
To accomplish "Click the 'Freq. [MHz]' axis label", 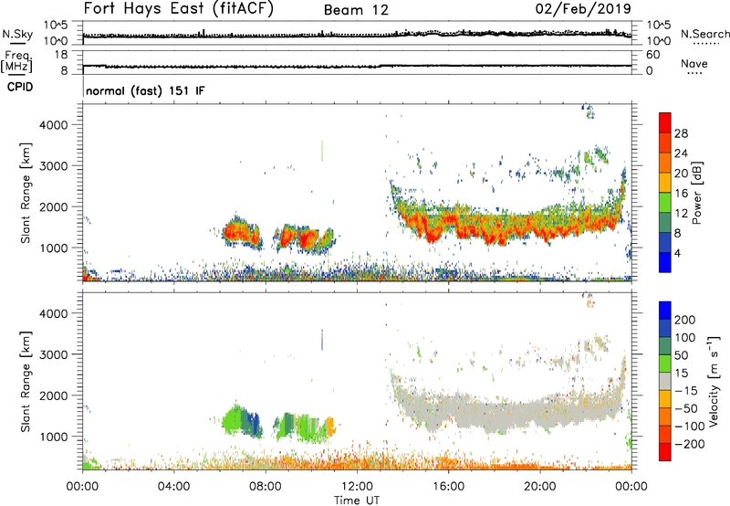I will click(x=16, y=61).
